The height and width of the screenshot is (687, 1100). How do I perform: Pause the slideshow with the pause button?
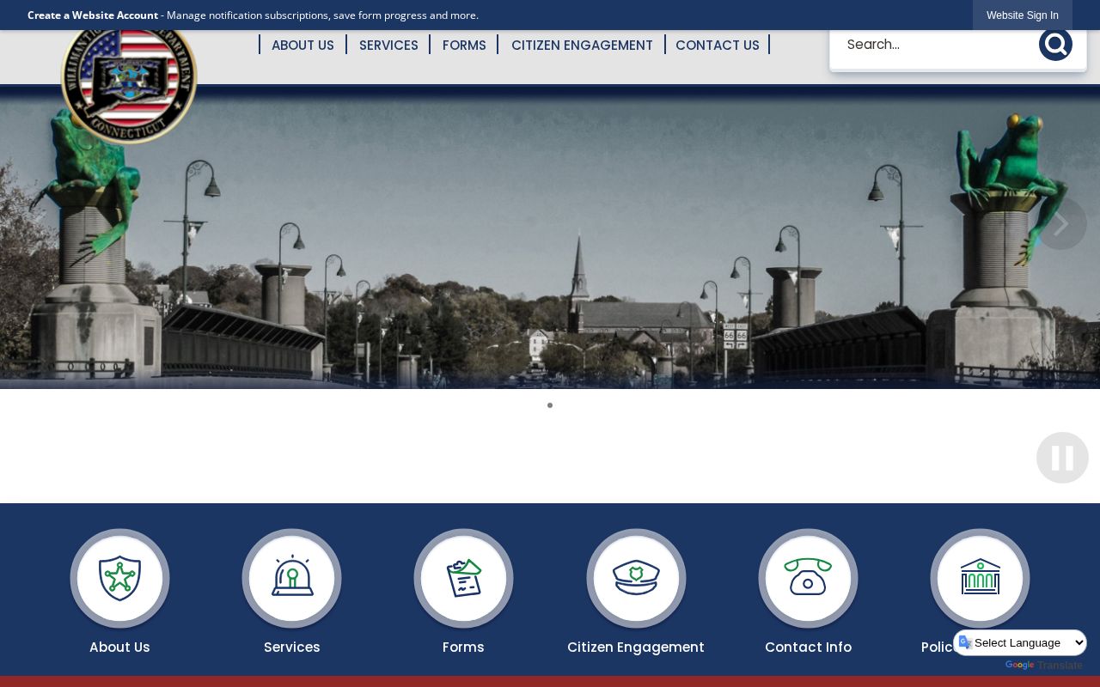[x=1062, y=458]
